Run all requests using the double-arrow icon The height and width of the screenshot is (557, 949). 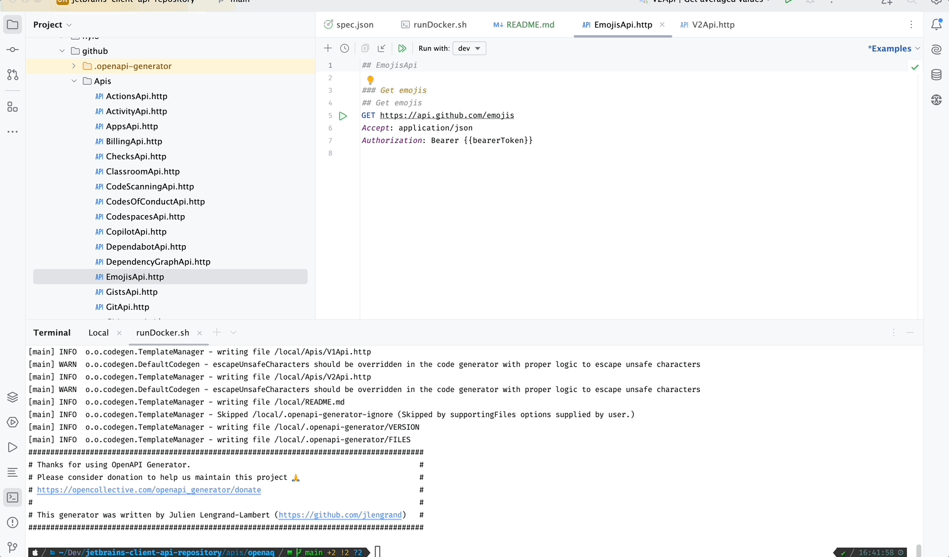[x=402, y=48]
